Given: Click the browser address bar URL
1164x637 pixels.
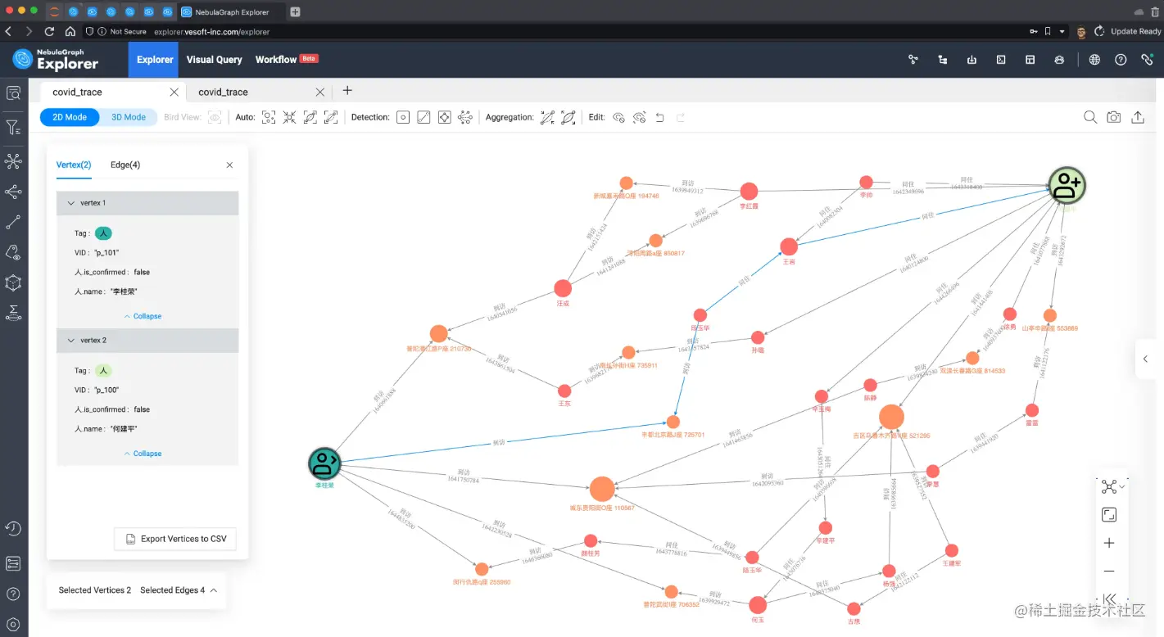Looking at the screenshot, I should point(211,32).
